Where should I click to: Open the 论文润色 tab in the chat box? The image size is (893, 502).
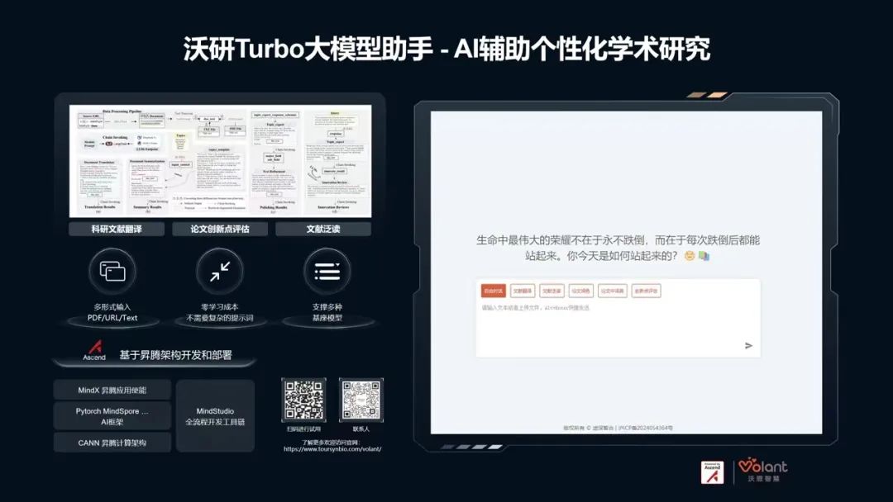[581, 291]
